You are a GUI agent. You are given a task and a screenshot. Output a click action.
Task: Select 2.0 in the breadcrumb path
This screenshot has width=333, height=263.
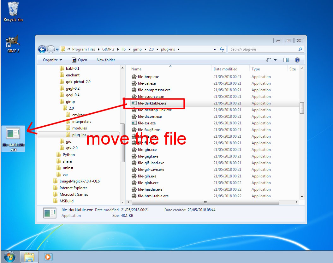point(151,49)
